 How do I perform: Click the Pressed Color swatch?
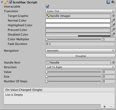coord(78,30)
